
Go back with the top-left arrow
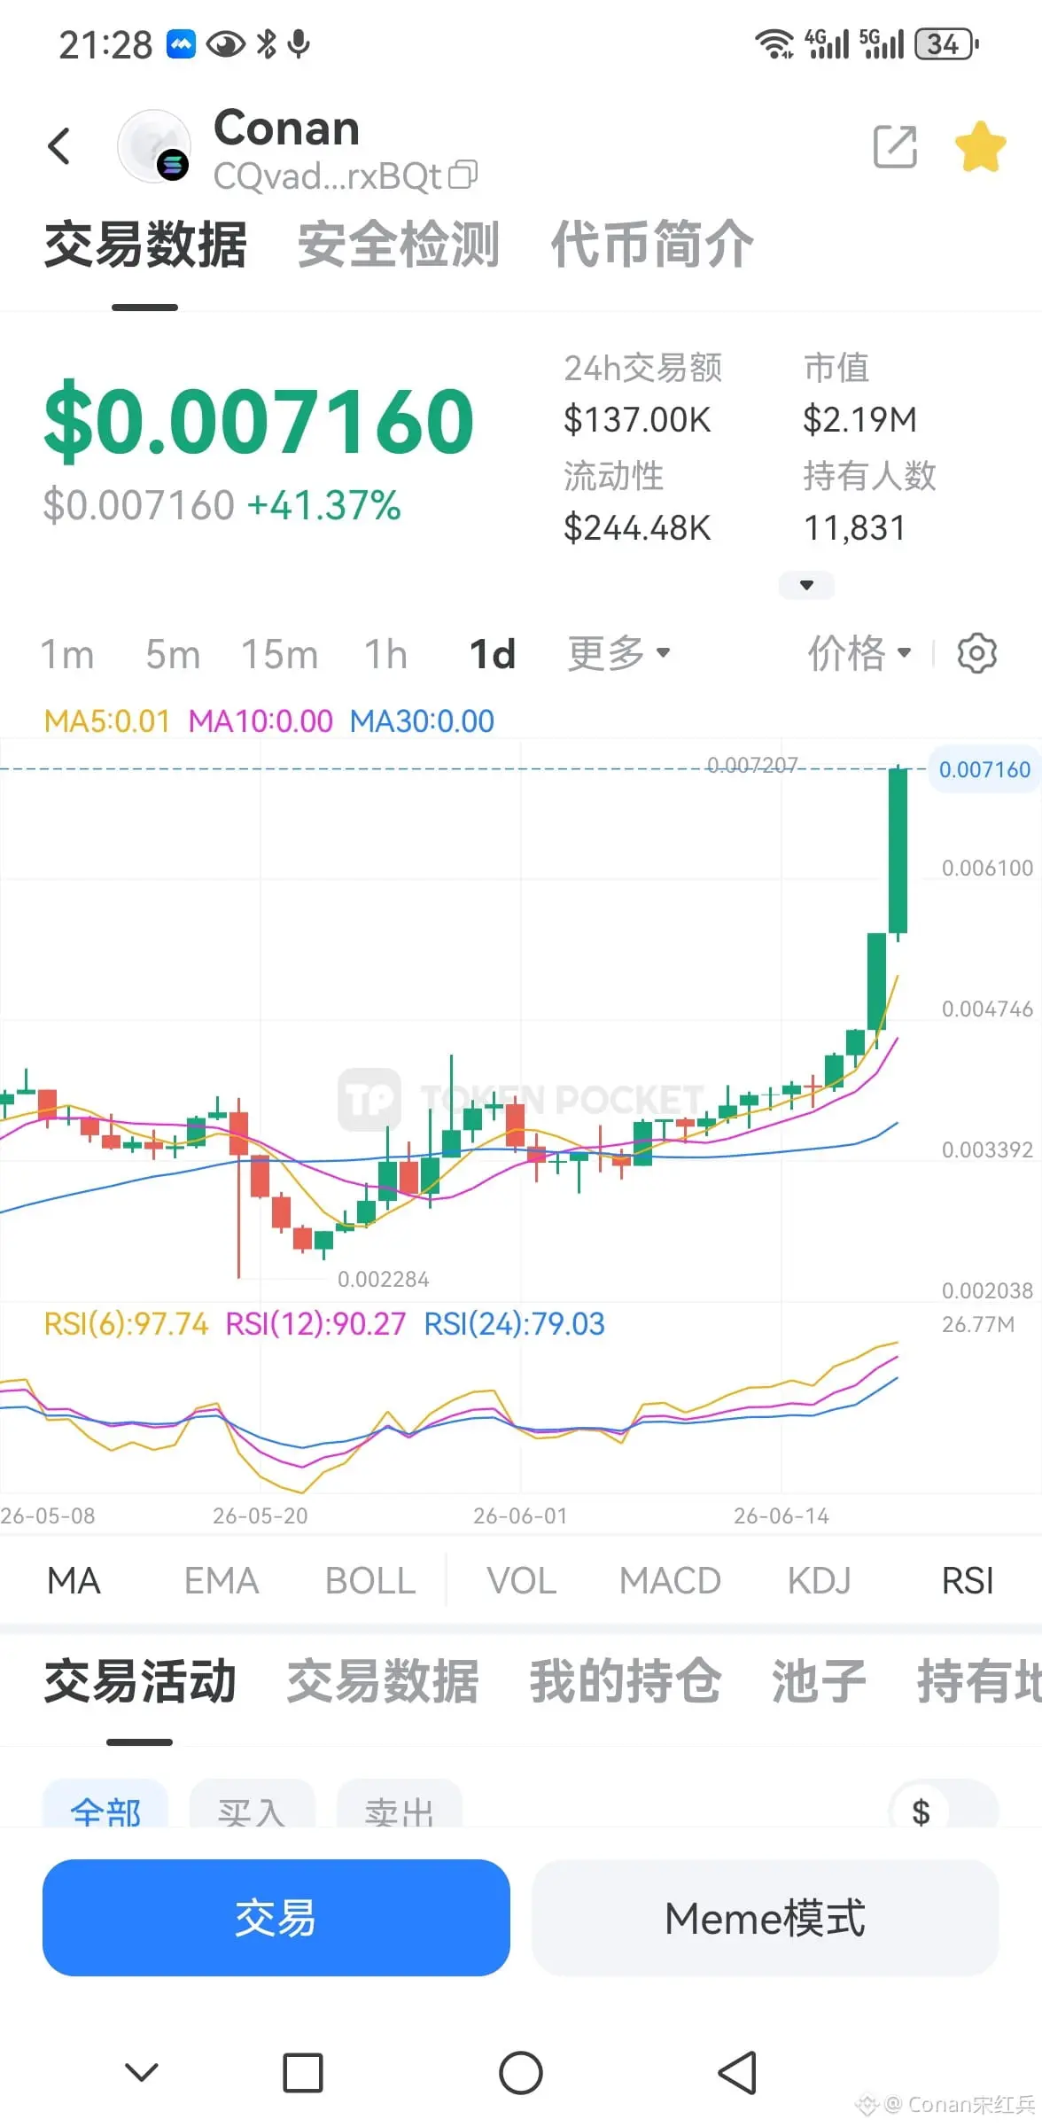[59, 146]
